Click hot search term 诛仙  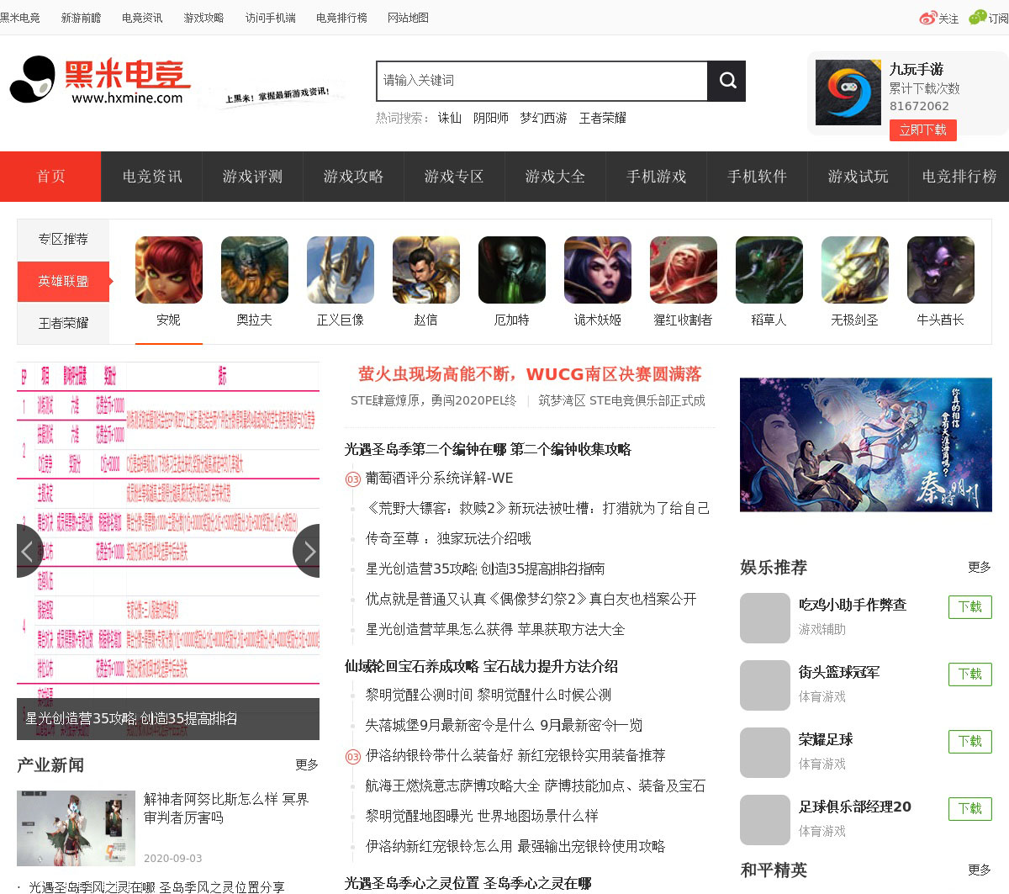449,118
